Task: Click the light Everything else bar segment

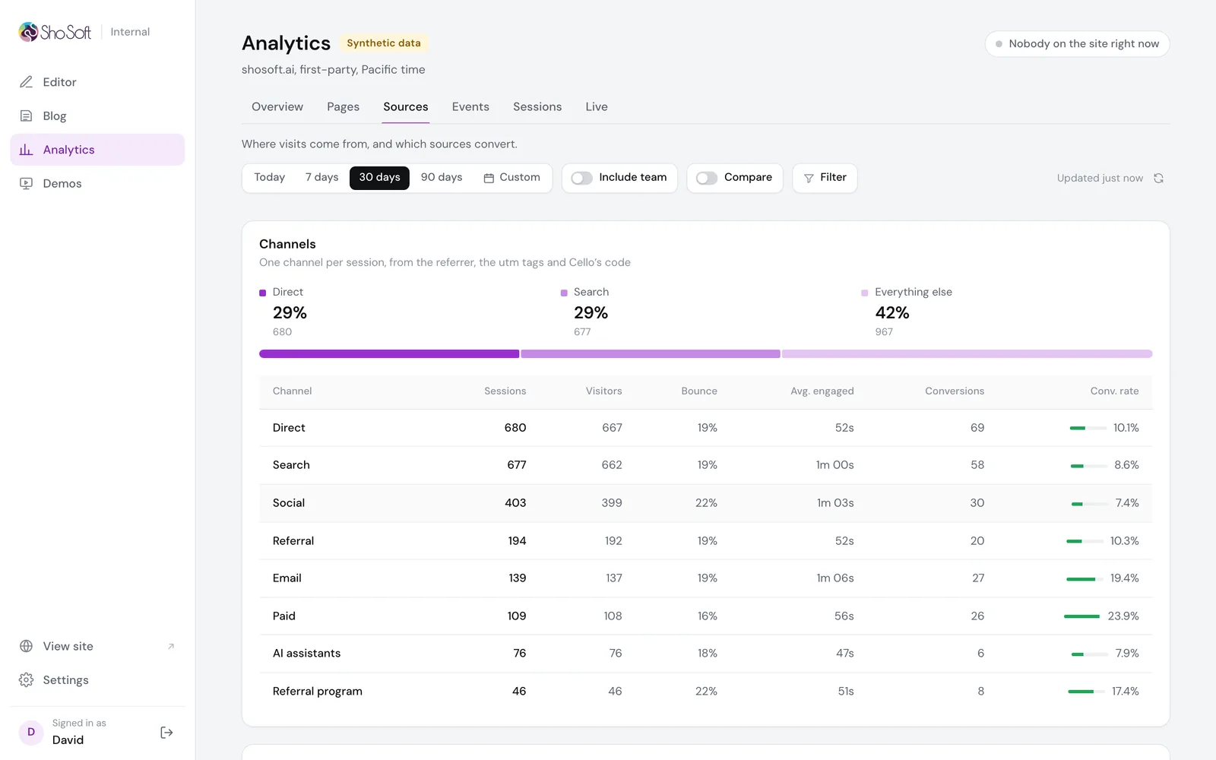Action: point(967,354)
